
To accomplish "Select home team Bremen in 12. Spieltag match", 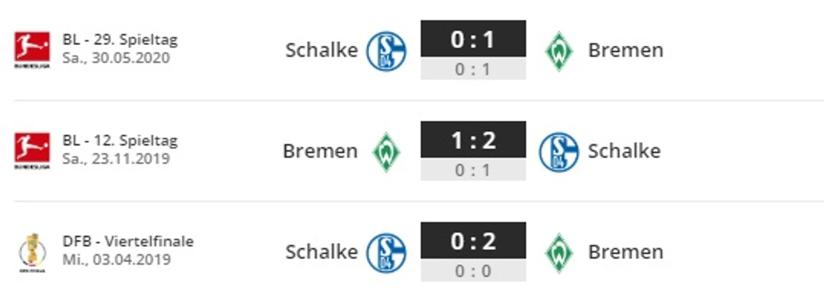I will (320, 151).
